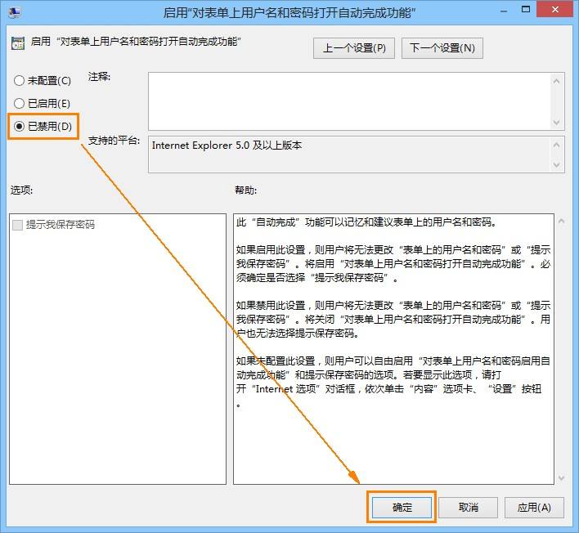Close the dialog with the red X
This screenshot has height=533, width=579.
(x=555, y=10)
